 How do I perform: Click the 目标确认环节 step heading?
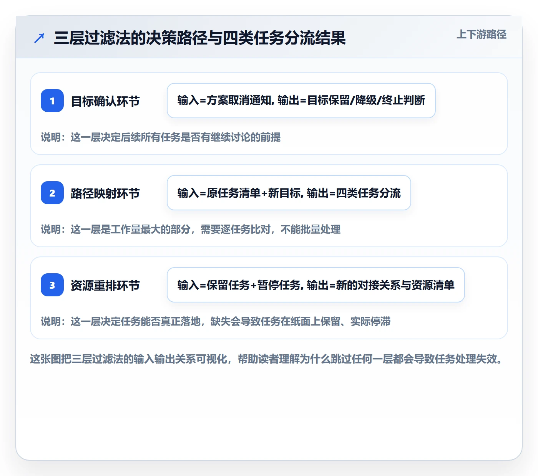pos(105,101)
